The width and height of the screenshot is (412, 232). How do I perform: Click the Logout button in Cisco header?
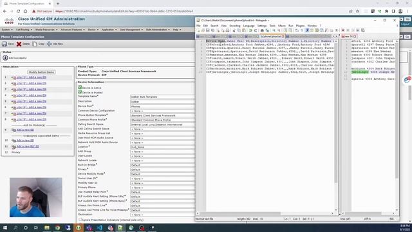click(x=405, y=24)
